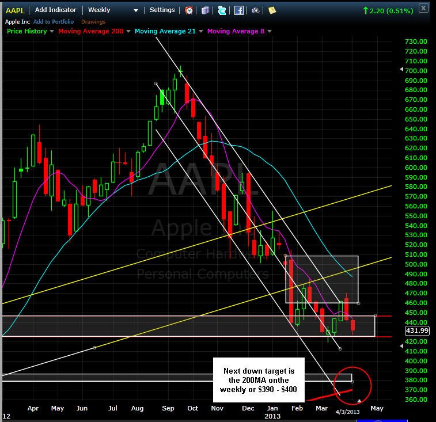The width and height of the screenshot is (436, 422).
Task: Click the Add to Portfolio link
Action: [x=54, y=22]
